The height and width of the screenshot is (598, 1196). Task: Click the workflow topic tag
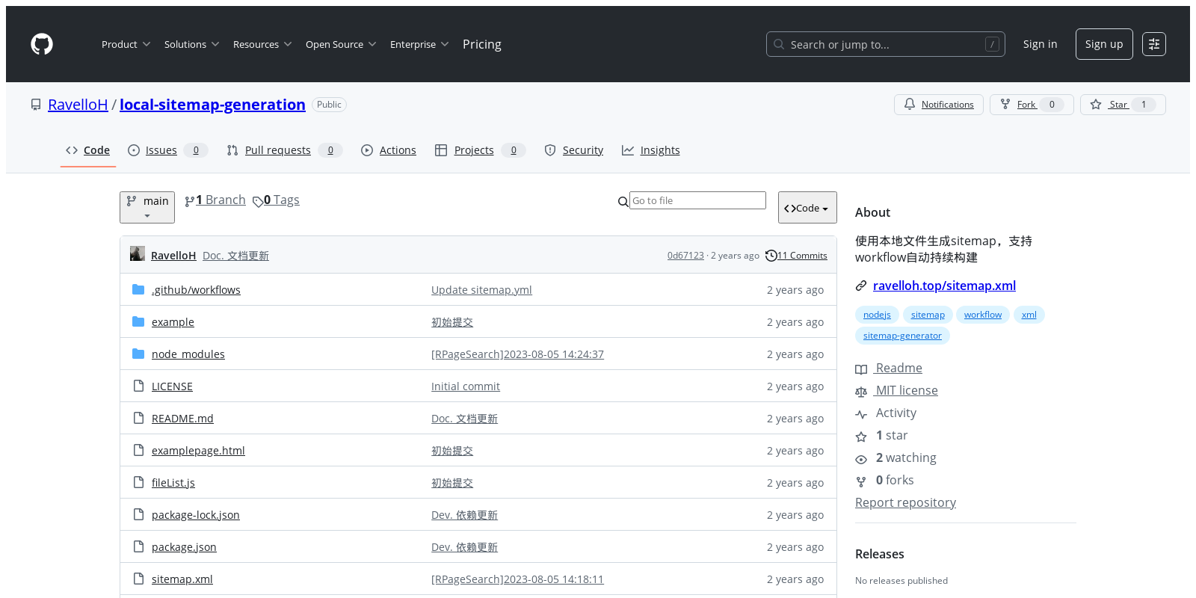point(982,315)
